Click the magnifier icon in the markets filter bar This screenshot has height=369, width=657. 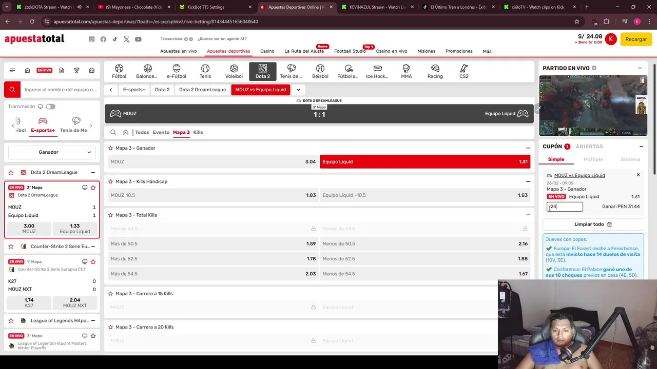(x=113, y=132)
